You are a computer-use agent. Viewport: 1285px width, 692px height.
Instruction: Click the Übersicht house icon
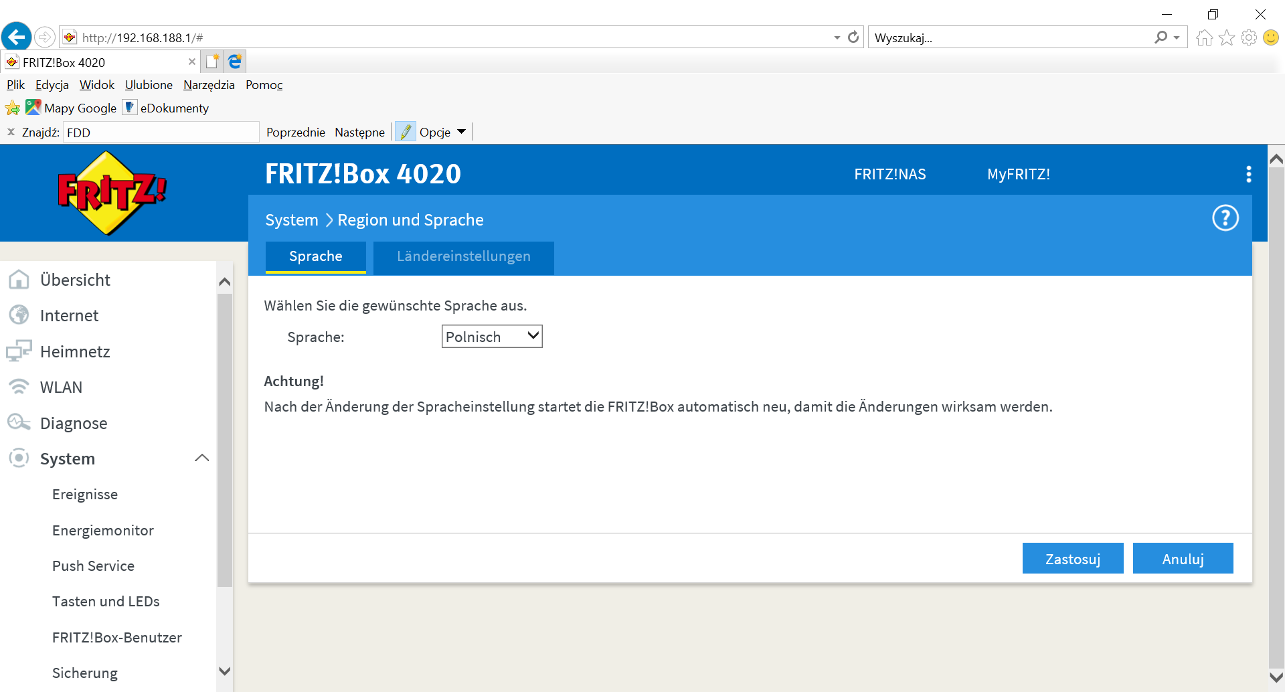[19, 279]
